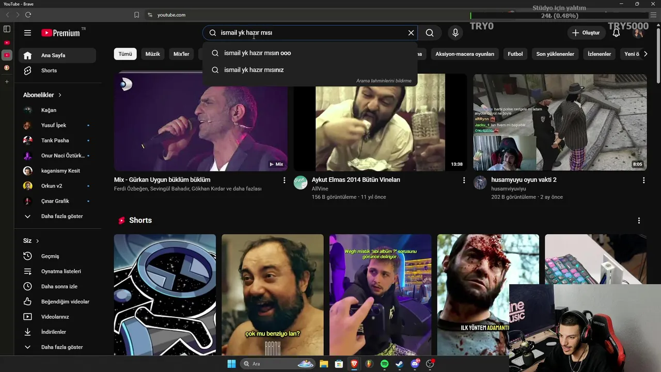Open the Orkun v2 channel
The image size is (661, 372).
click(57, 186)
